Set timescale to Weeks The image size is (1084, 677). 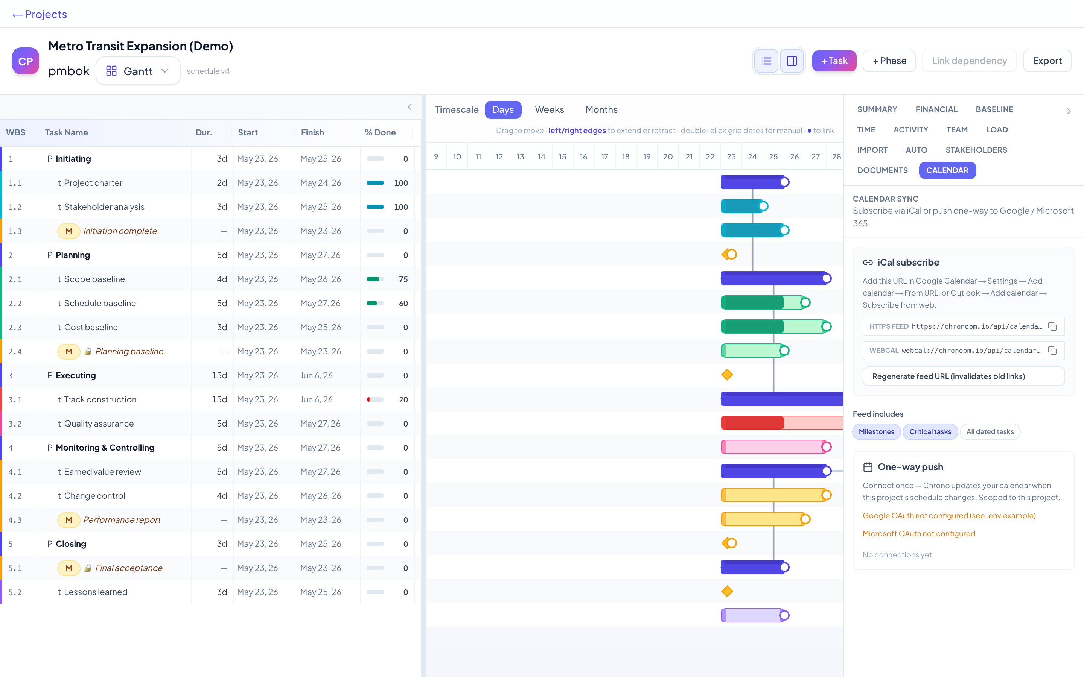pos(549,110)
